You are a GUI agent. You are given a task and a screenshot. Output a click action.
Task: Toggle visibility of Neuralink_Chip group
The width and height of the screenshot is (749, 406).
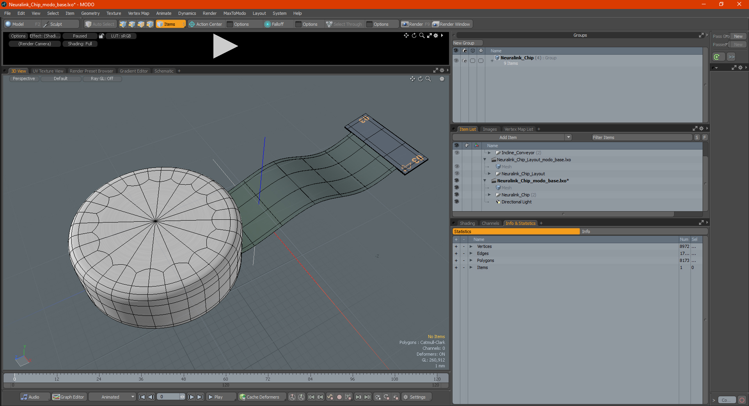456,61
